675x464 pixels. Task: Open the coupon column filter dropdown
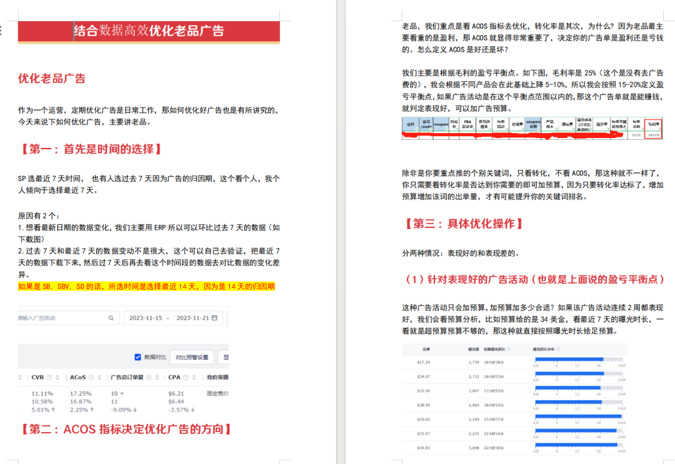coord(446,128)
